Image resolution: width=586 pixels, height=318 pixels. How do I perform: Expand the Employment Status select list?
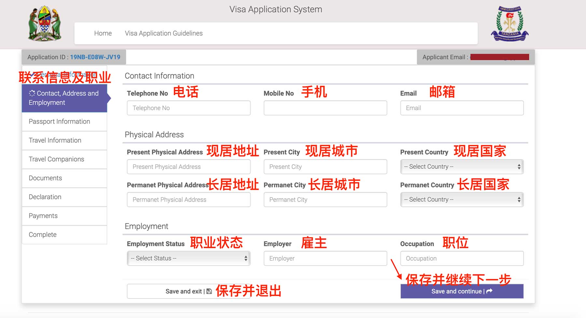pos(188,258)
